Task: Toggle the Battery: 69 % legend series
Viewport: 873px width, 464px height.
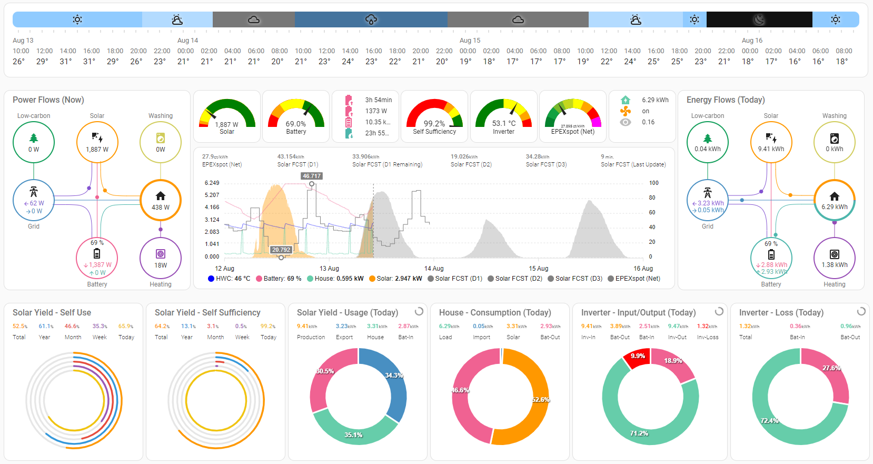Action: (279, 279)
